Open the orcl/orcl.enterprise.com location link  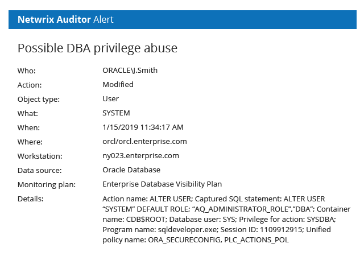point(144,142)
